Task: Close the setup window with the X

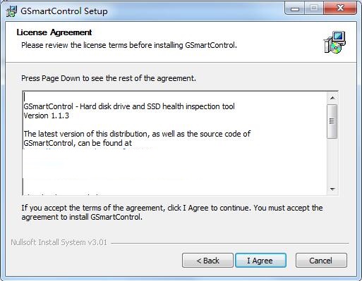Action: (340, 8)
